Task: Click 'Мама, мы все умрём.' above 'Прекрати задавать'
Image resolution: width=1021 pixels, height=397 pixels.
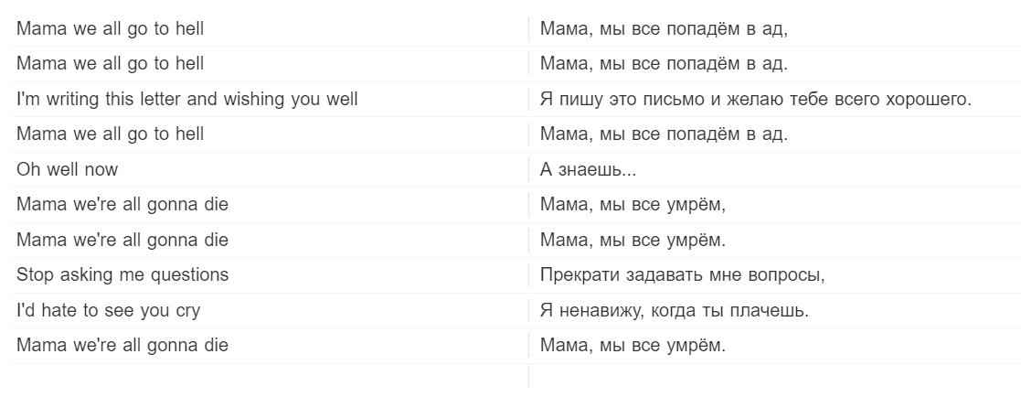Action: point(633,240)
